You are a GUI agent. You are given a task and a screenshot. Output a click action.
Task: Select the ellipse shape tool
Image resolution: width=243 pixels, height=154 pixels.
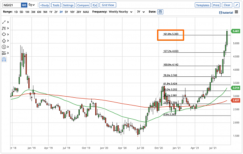click(4, 35)
